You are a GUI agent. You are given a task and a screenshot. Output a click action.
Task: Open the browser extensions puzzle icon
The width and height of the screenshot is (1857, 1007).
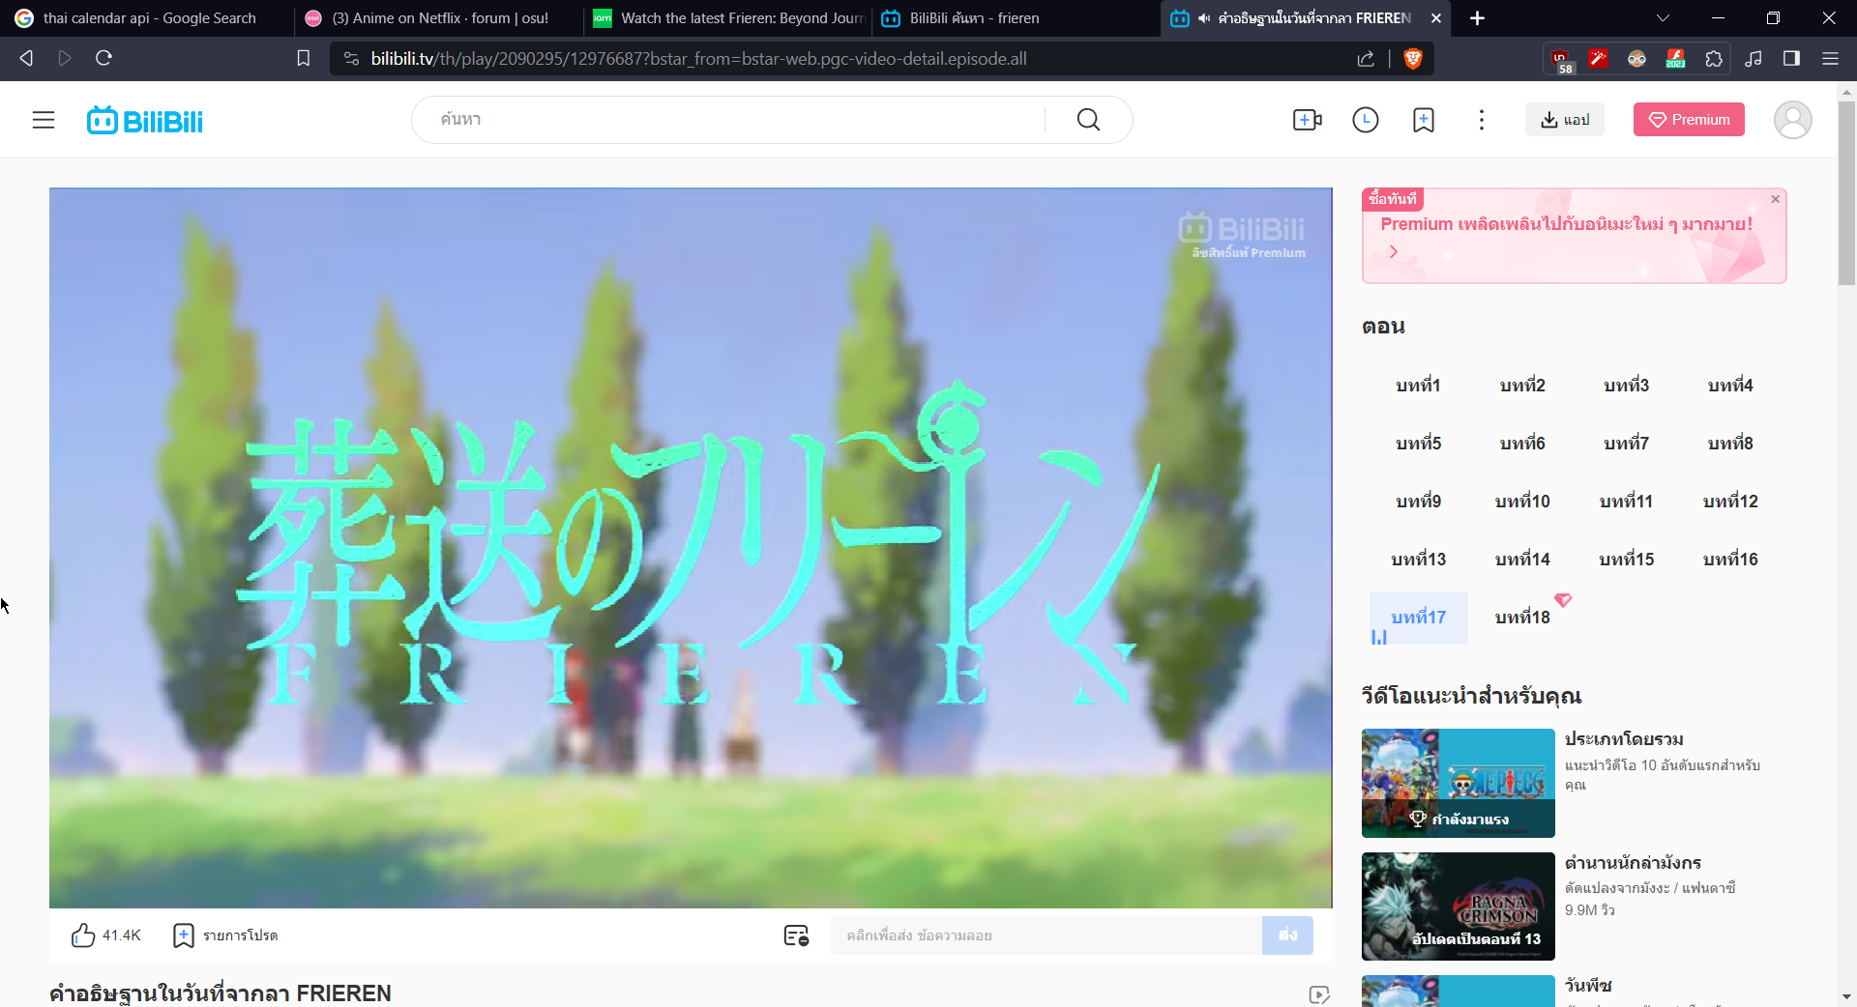[1714, 59]
